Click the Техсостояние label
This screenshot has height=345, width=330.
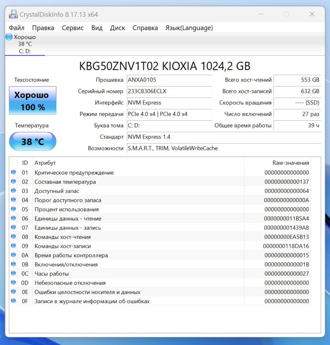click(32, 80)
